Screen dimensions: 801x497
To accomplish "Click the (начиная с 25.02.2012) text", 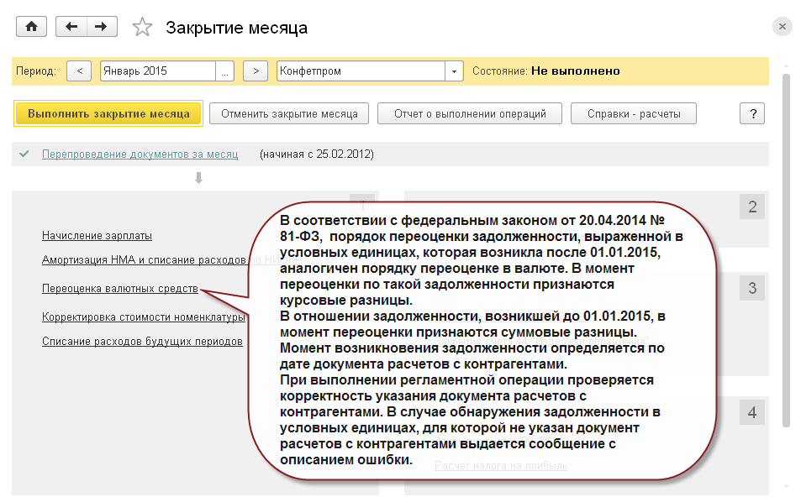I will [x=317, y=154].
